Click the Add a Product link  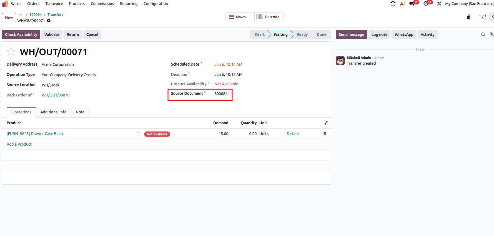pyautogui.click(x=19, y=144)
